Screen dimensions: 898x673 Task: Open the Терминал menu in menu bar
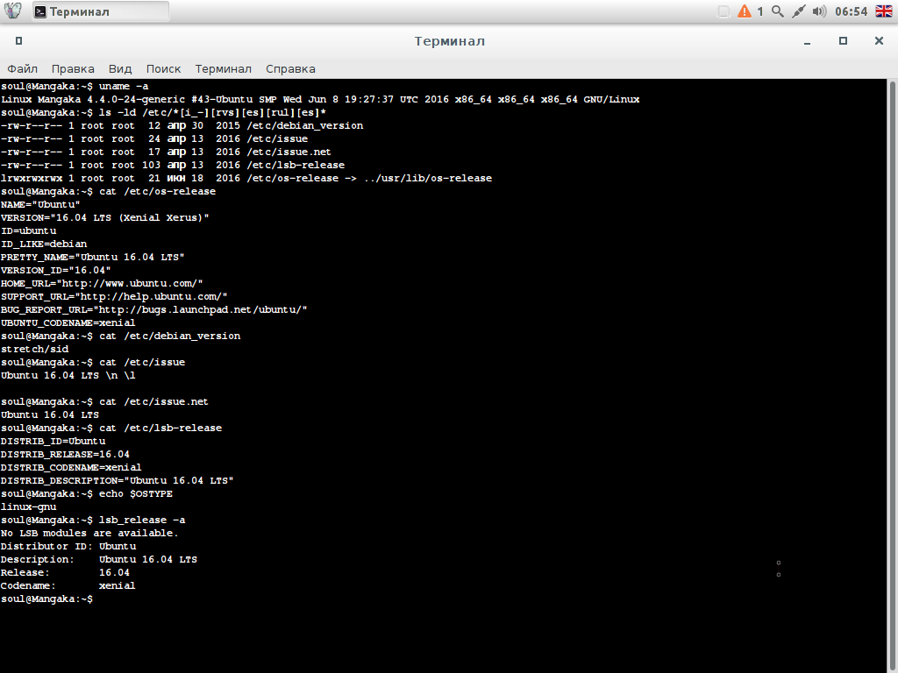224,68
